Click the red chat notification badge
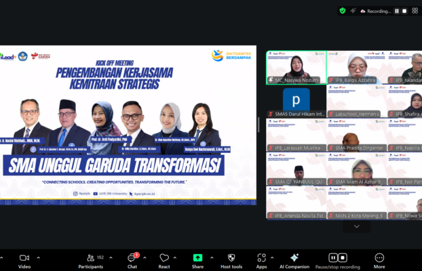Screen dimensions: 422x271 click(x=137, y=255)
